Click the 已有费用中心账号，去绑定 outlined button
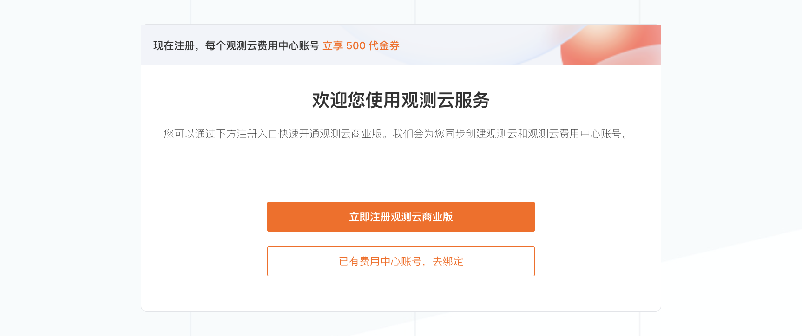Image resolution: width=802 pixels, height=336 pixels. point(401,261)
